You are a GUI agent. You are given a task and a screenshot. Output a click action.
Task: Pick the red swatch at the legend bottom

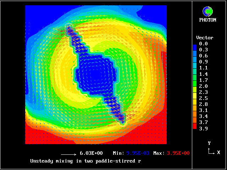tap(194, 128)
